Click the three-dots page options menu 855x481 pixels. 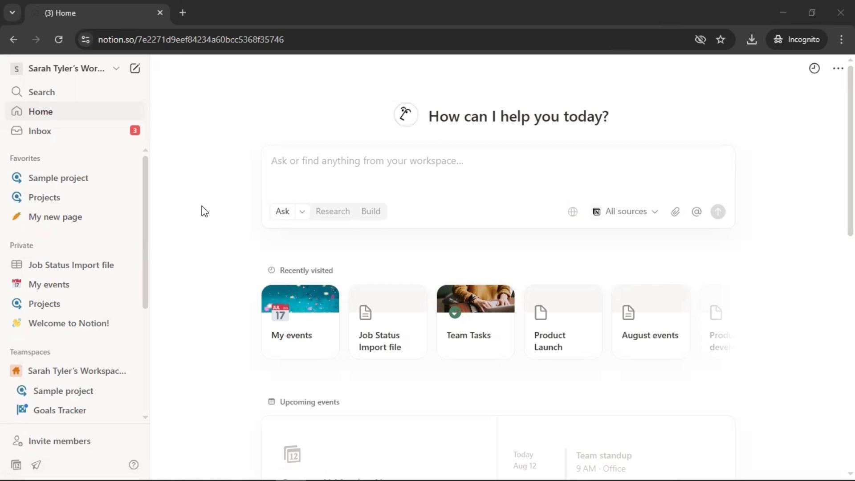pos(838,68)
